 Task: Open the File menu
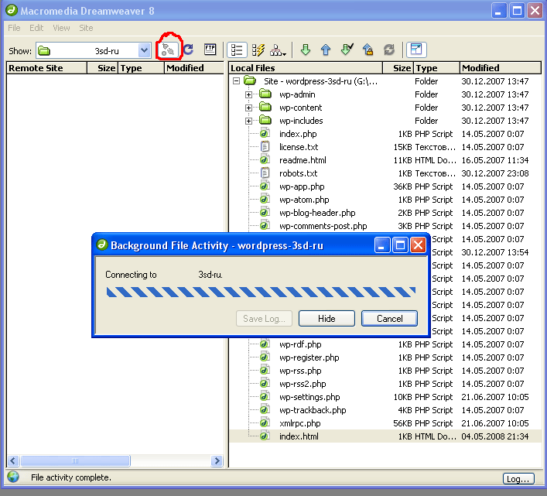(x=14, y=28)
